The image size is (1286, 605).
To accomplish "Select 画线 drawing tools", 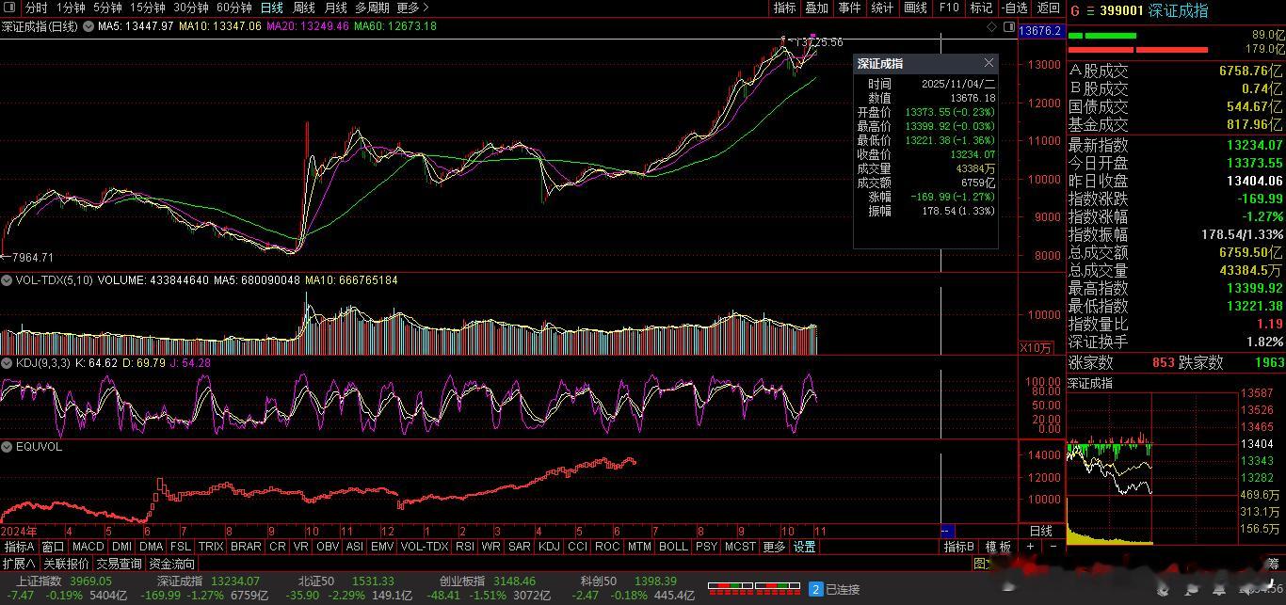I will (915, 8).
